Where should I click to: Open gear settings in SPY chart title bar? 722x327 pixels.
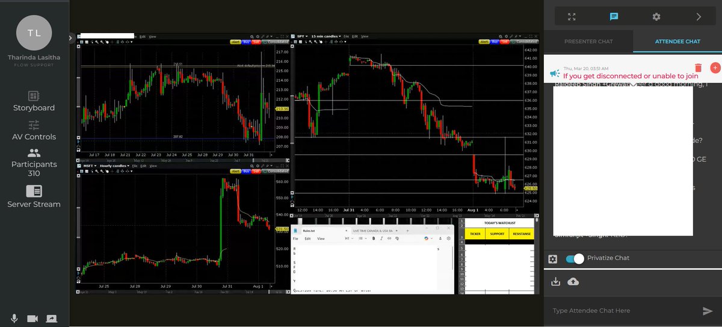click(x=506, y=36)
